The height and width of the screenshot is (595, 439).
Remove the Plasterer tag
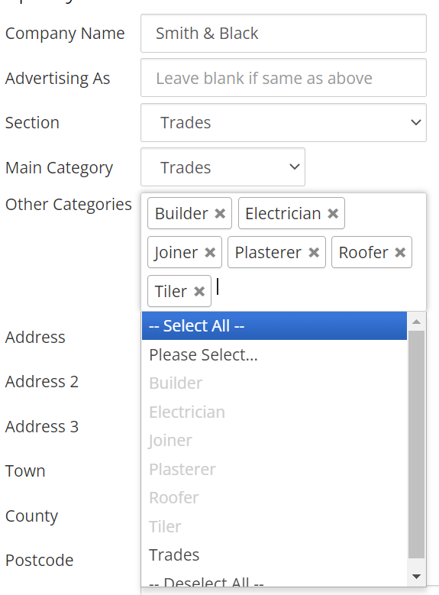pyautogui.click(x=314, y=252)
